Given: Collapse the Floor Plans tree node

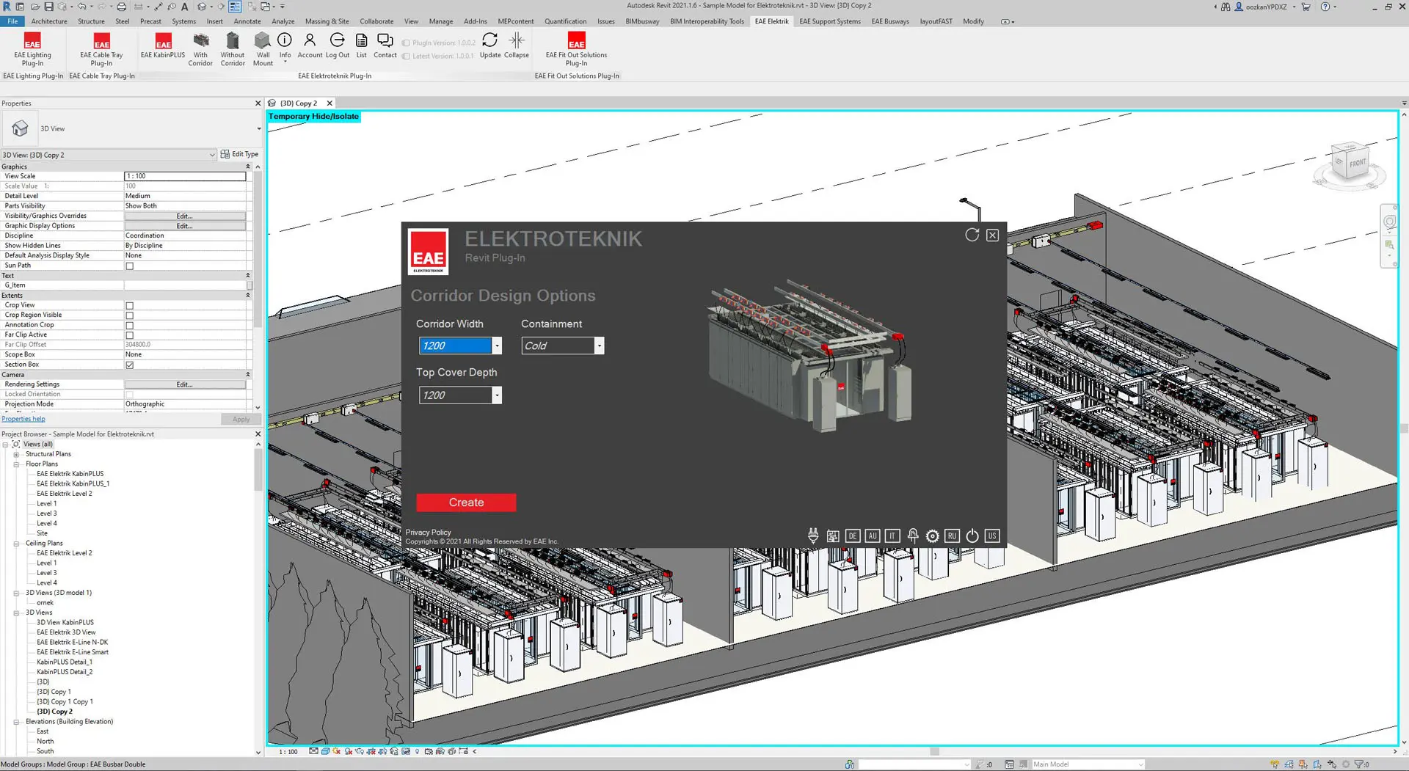Looking at the screenshot, I should 16,464.
